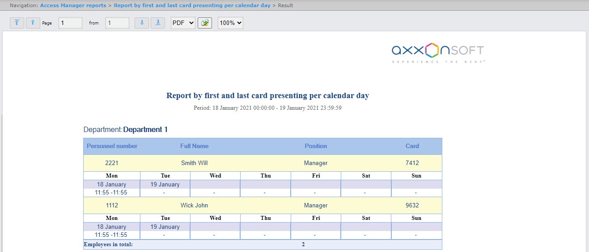Click card number 7412
The height and width of the screenshot is (252, 589).
tap(412, 163)
